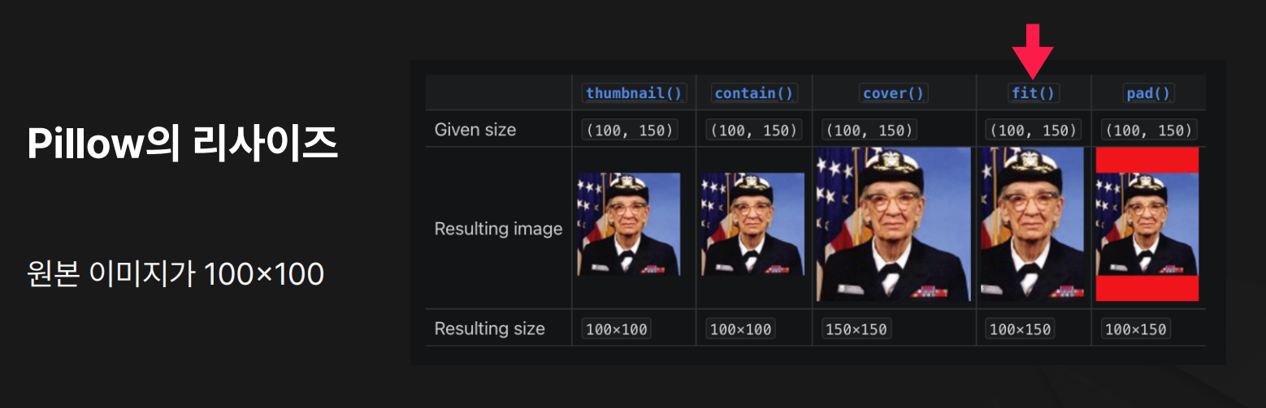The height and width of the screenshot is (408, 1266).
Task: Click the pad() method header
Action: [x=1148, y=92]
